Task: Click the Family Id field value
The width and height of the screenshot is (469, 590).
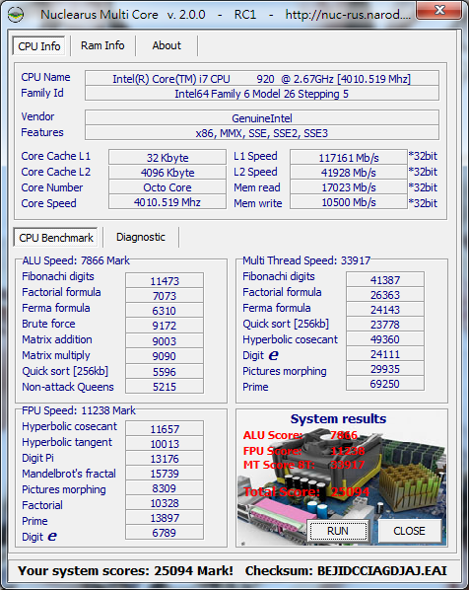Action: (x=261, y=94)
